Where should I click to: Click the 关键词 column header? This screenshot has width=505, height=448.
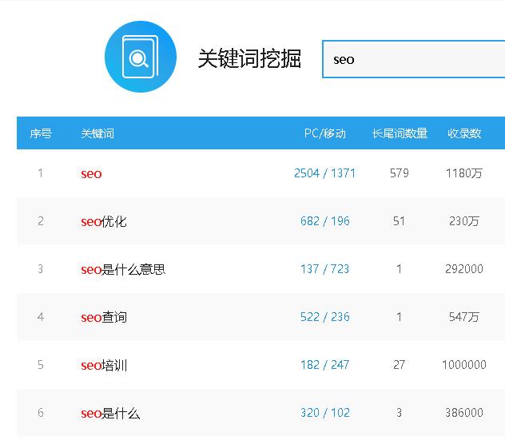(97, 133)
